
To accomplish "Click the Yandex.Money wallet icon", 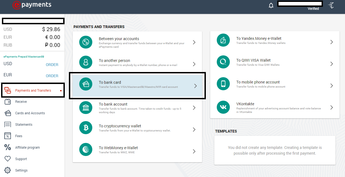I will pos(223,40).
